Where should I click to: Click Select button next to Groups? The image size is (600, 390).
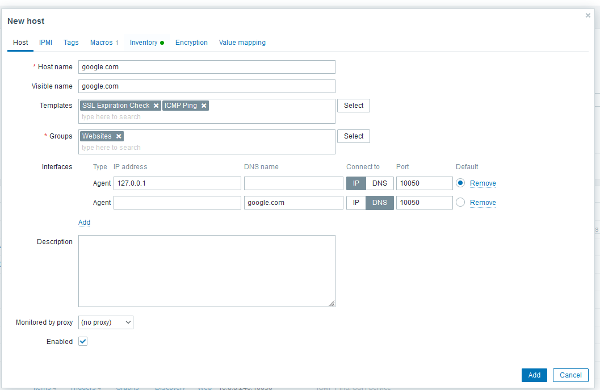pos(354,136)
